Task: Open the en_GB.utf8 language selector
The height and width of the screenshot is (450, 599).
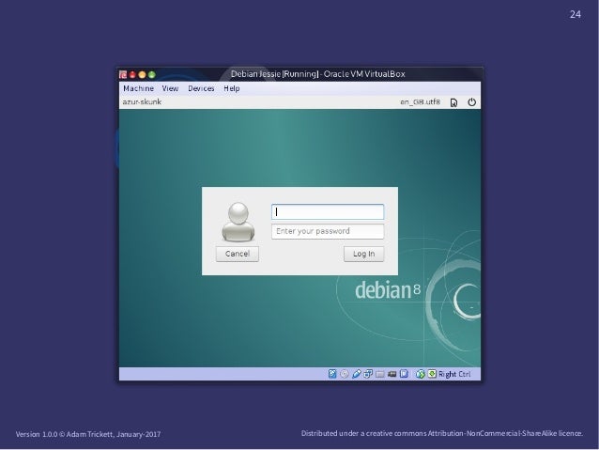Action: (420, 102)
